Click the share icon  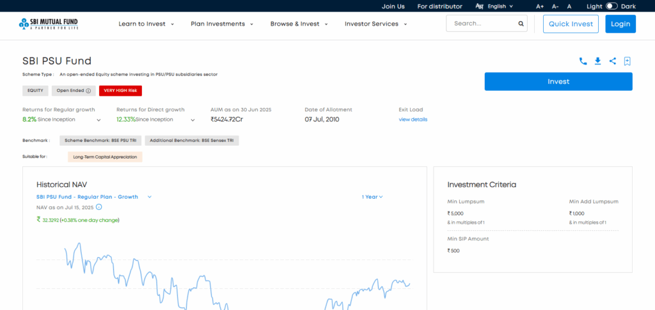coord(612,61)
